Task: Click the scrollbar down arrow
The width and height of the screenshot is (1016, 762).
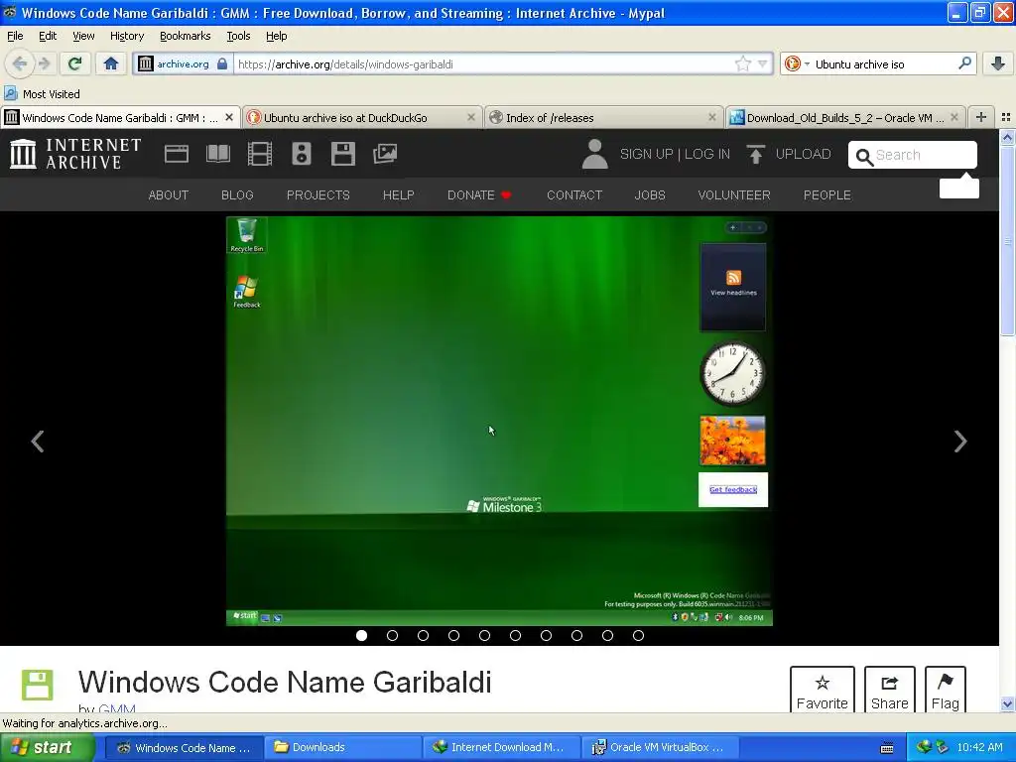Action: pyautogui.click(x=1007, y=703)
